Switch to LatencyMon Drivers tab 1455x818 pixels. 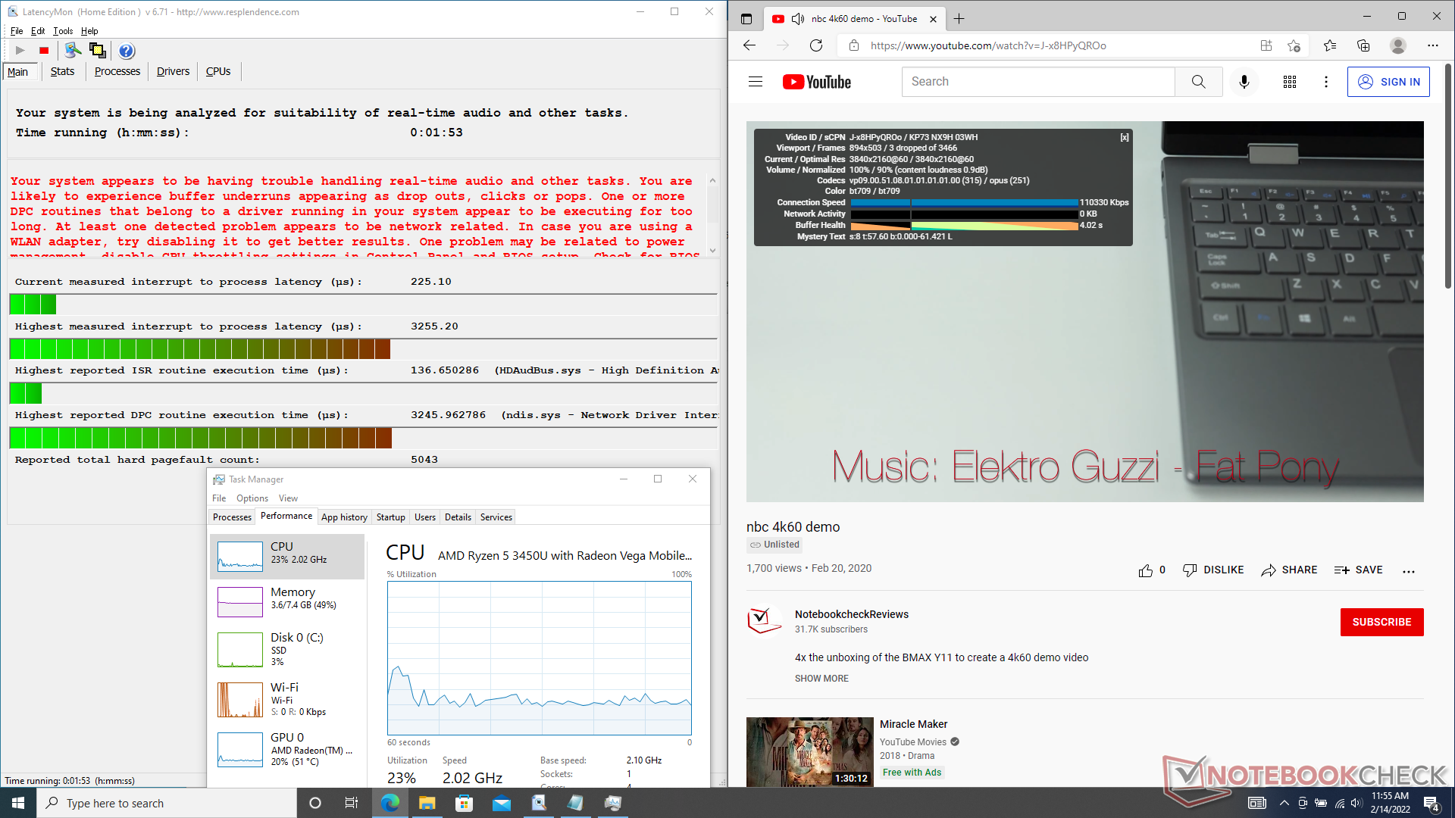(x=173, y=71)
